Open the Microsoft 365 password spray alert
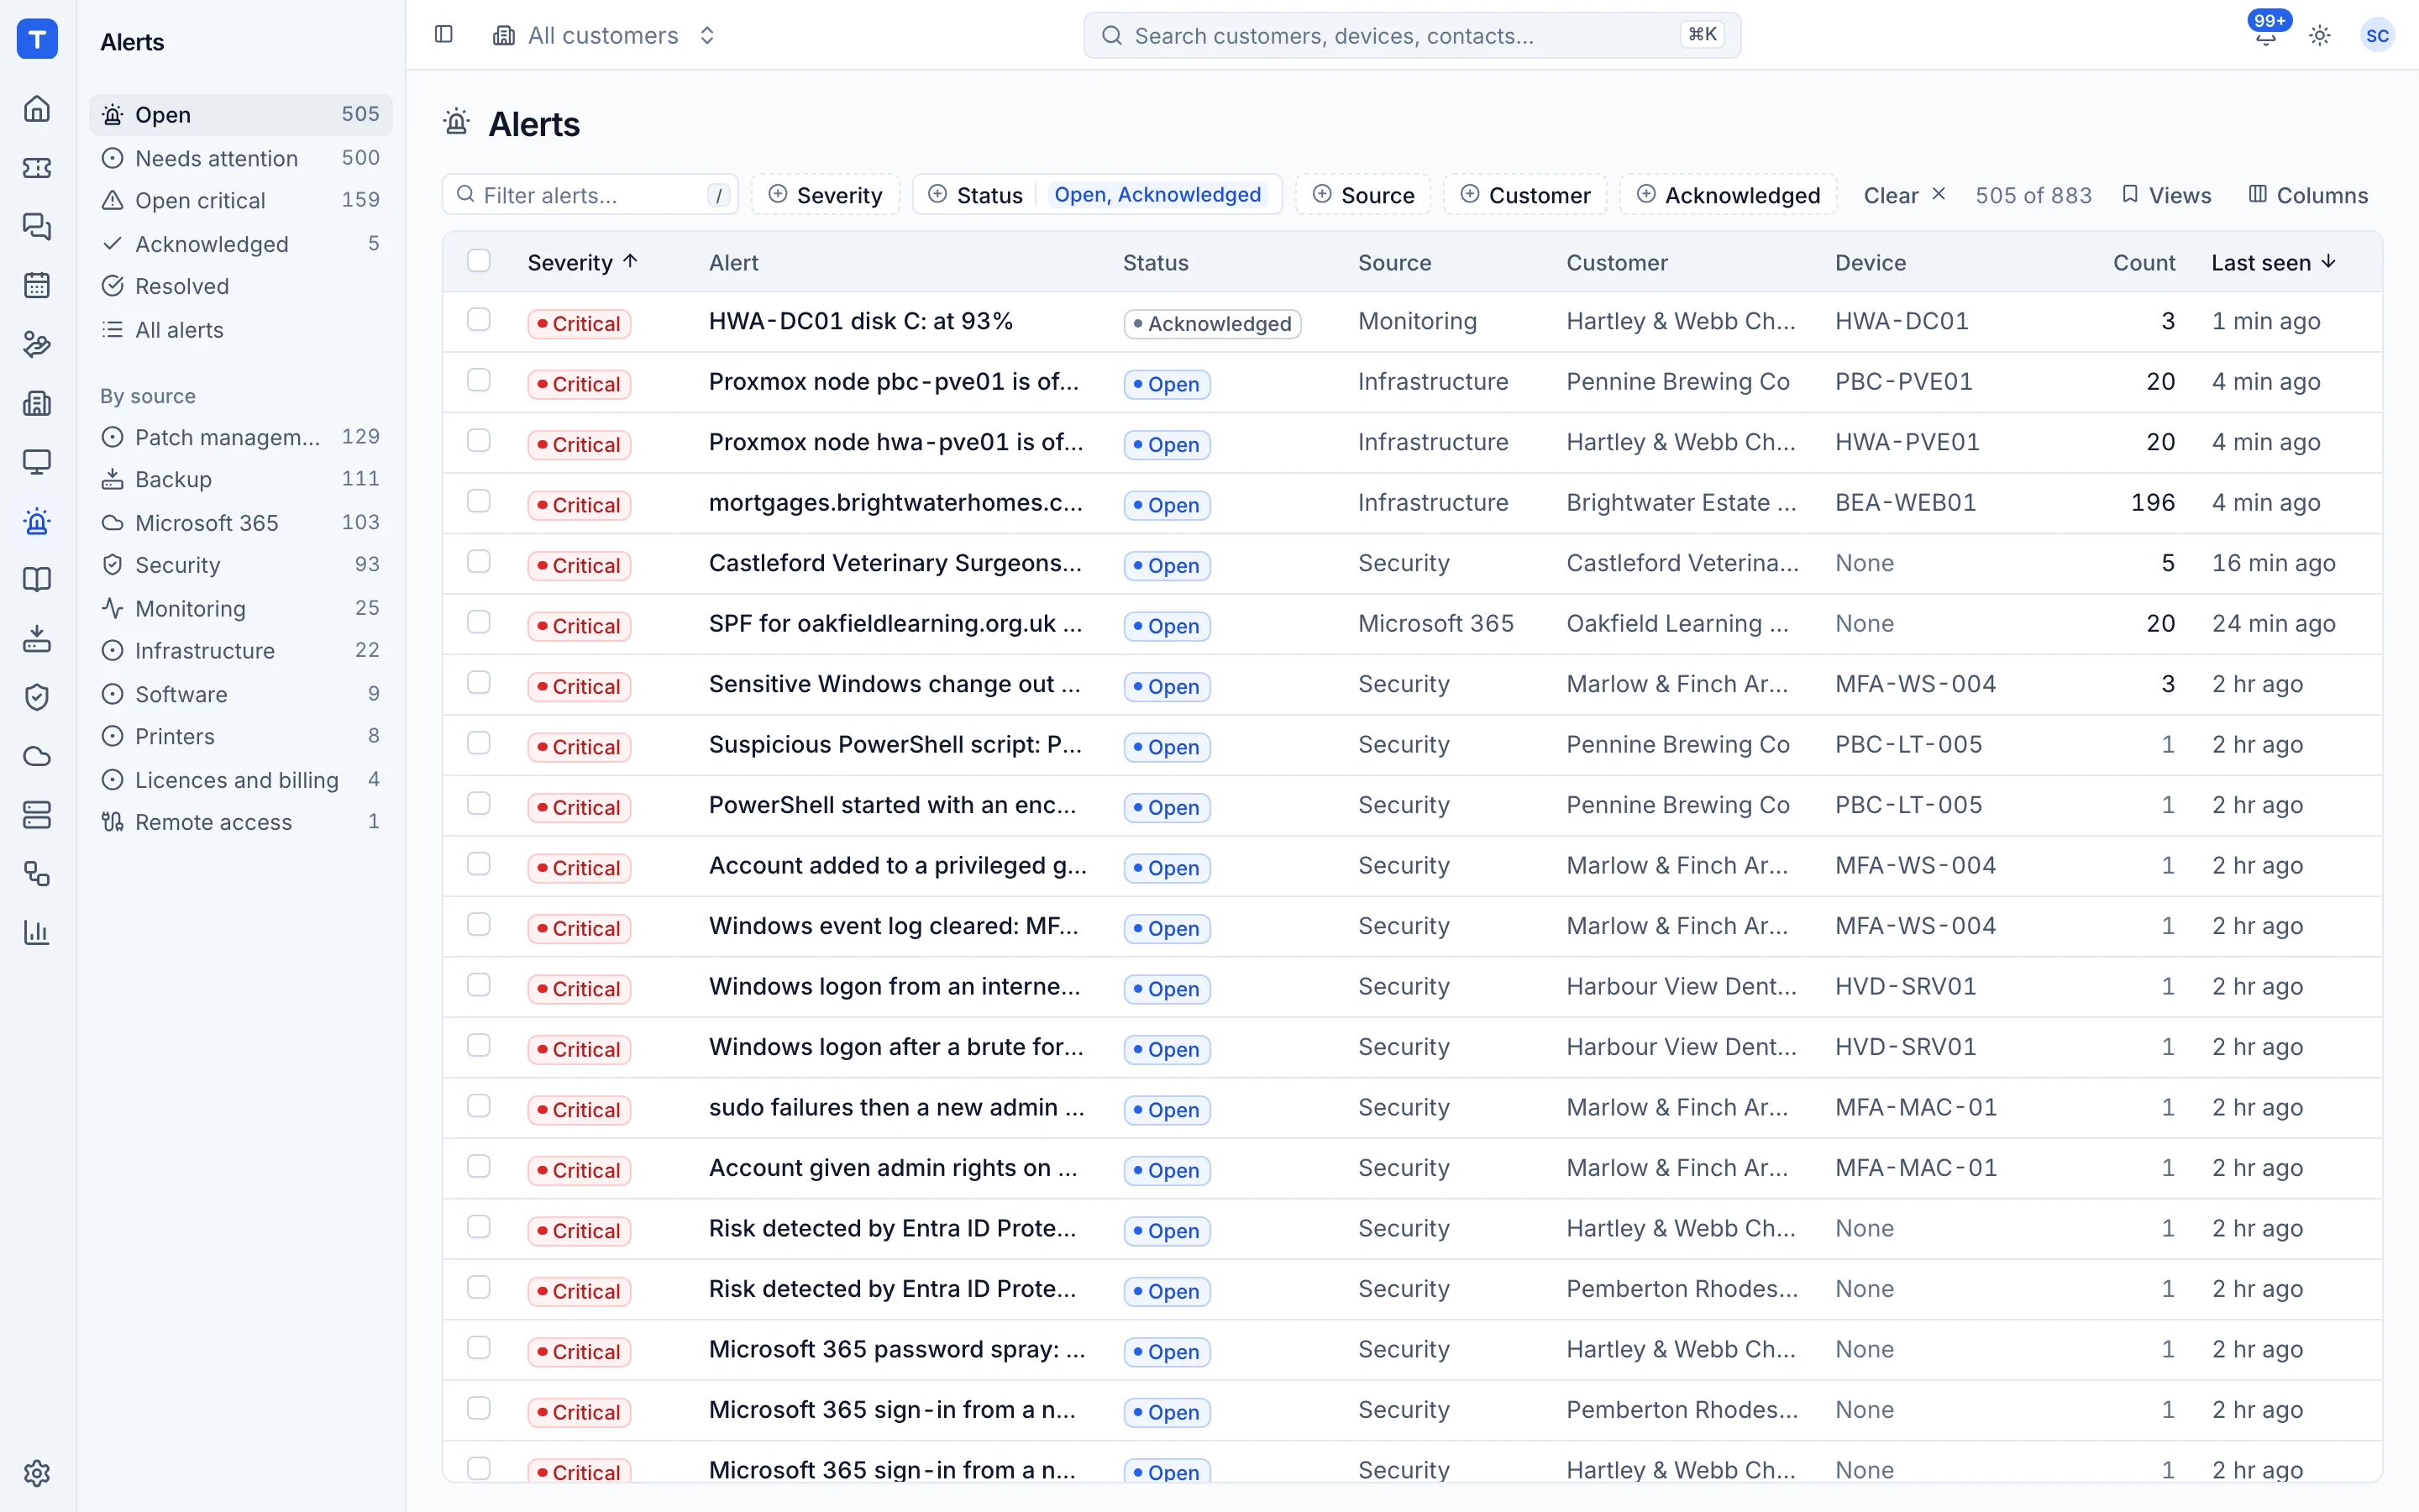Viewport: 2419px width, 1512px height. [x=897, y=1349]
